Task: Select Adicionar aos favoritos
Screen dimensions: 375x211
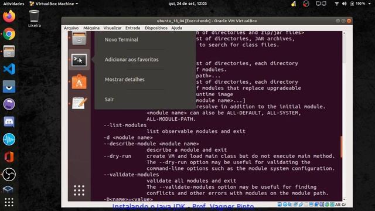Action: click(x=131, y=59)
